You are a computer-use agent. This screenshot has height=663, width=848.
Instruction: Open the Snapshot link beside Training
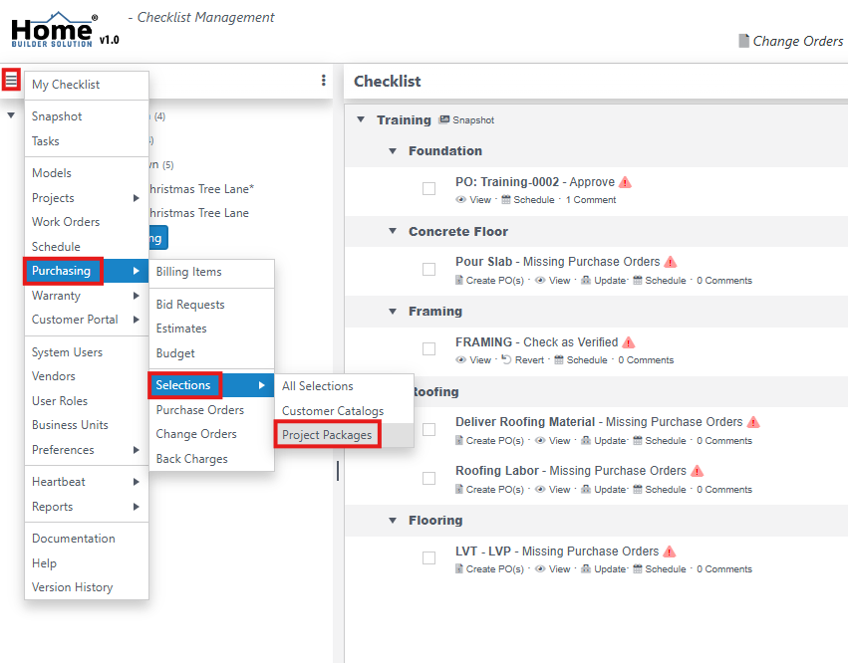pos(473,119)
